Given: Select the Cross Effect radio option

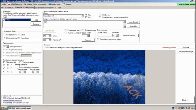Looking at the screenshot, I should (x=19, y=38).
